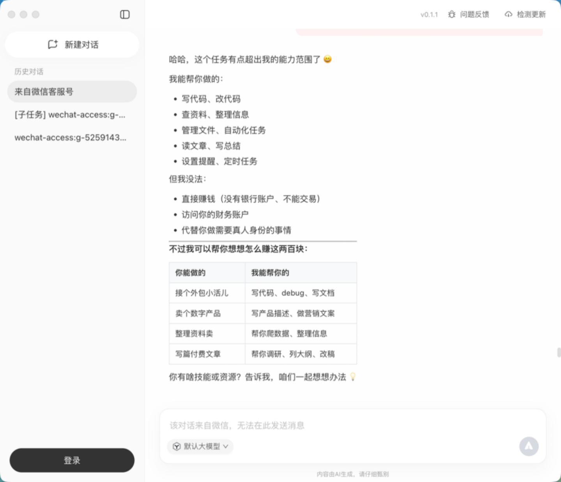
Task: Click the lightbulb emoji in the message
Action: 353,377
